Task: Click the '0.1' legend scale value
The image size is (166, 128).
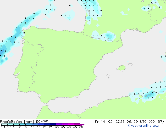Action: pos(3,127)
